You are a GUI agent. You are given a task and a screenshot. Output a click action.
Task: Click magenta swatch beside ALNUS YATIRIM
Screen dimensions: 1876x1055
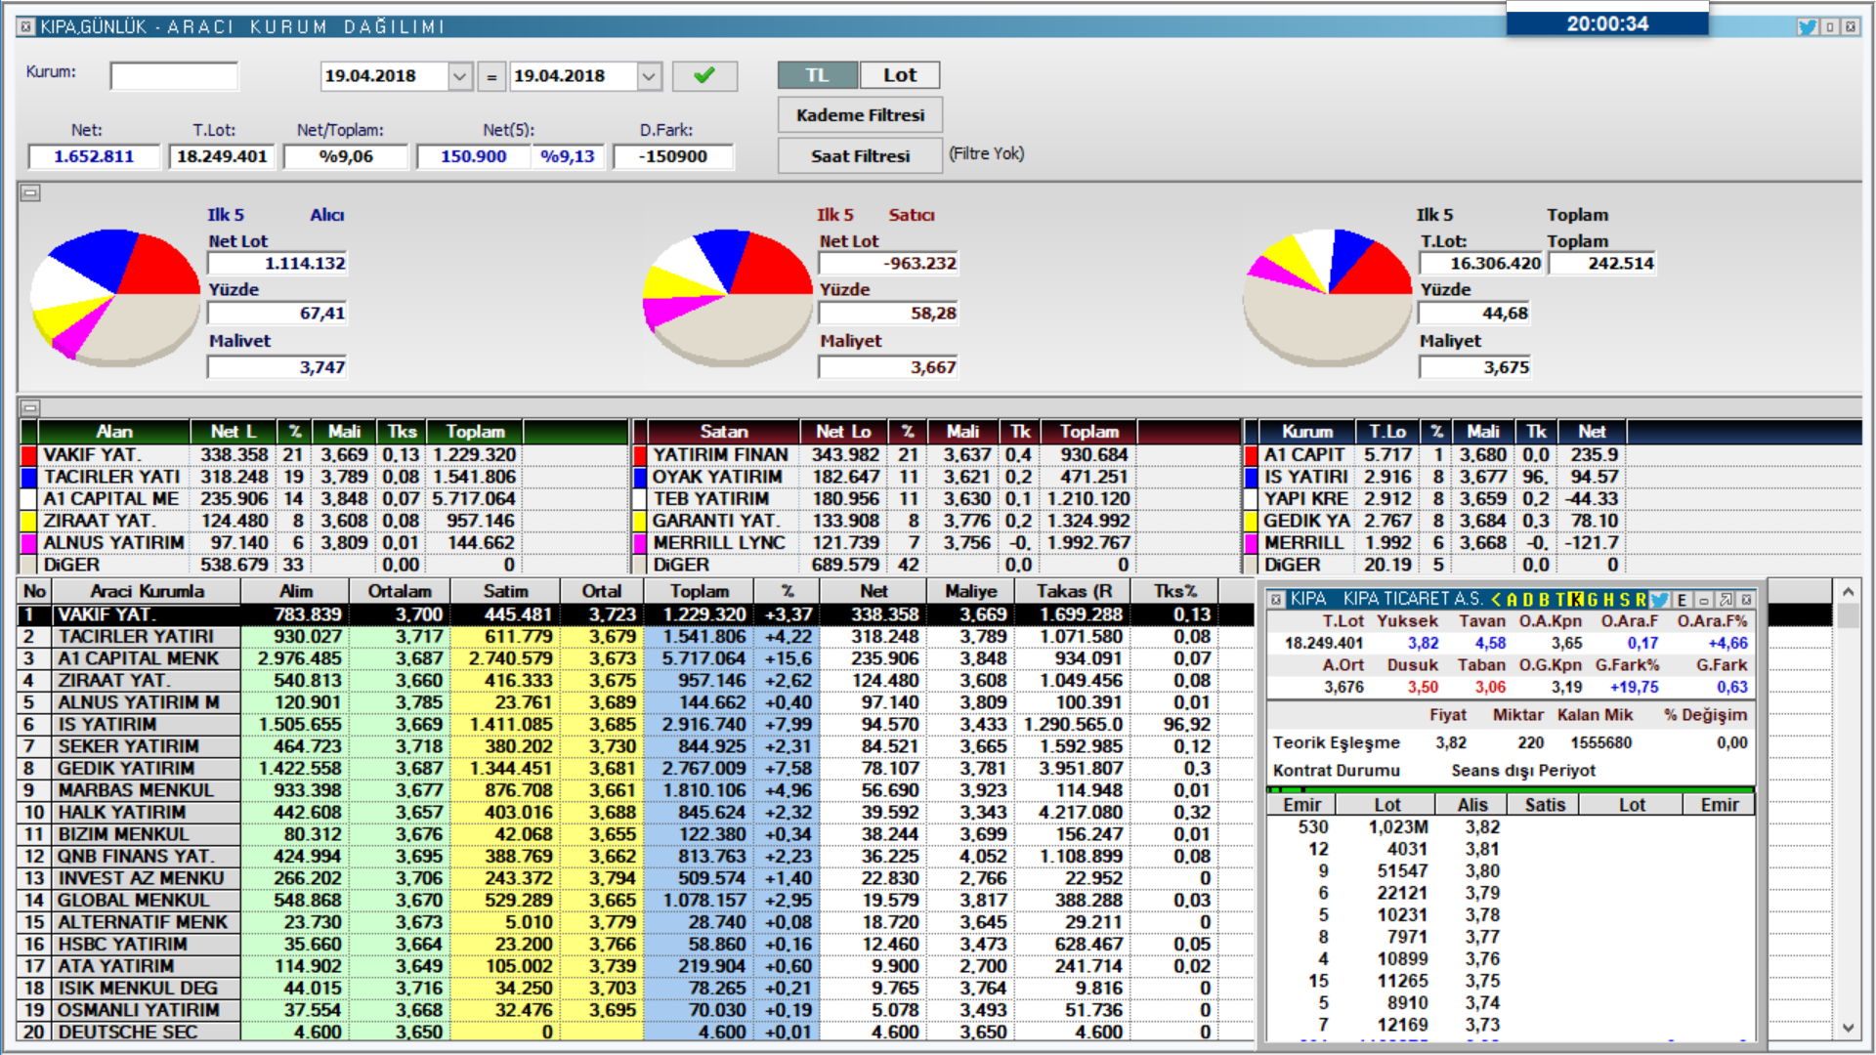click(x=28, y=543)
